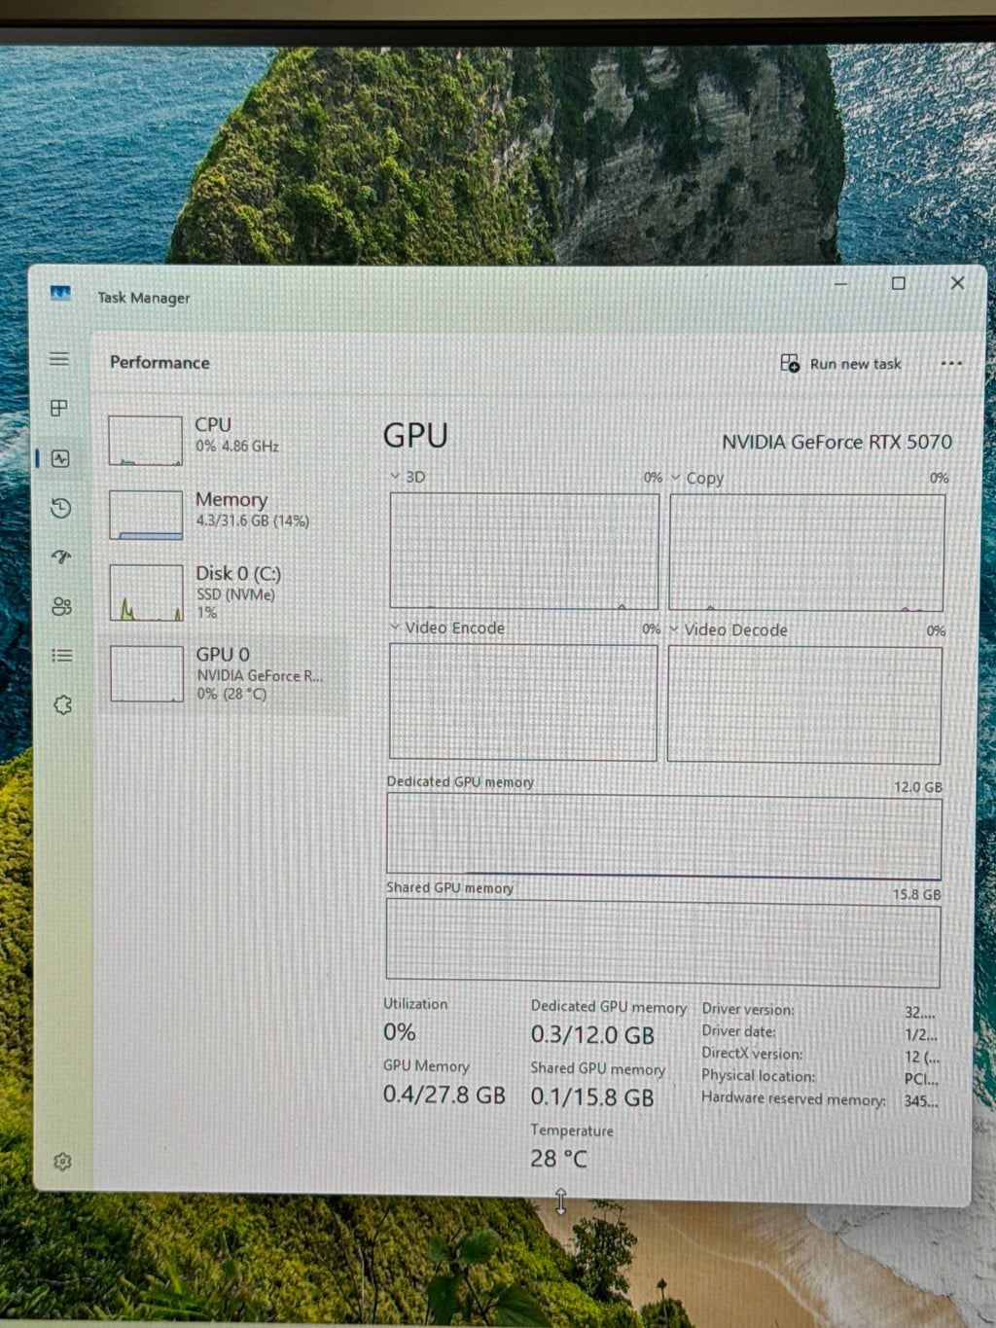Click the NVIDIA GeForce RTX 5070 title
Image resolution: width=996 pixels, height=1328 pixels.
[x=836, y=442]
